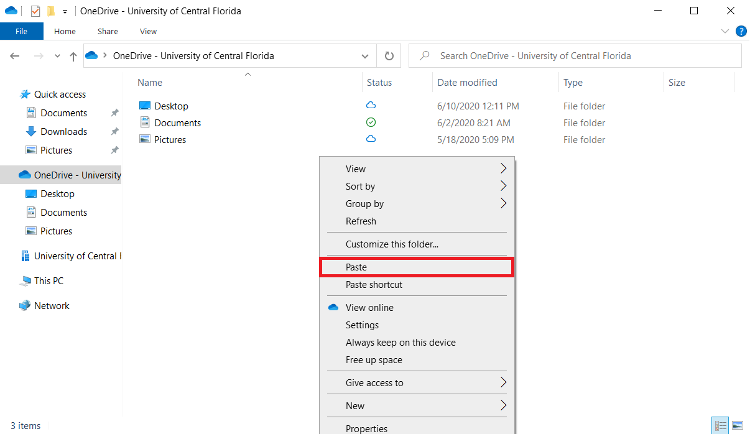The width and height of the screenshot is (750, 434).
Task: Click the Properties checkmark icon in the title bar
Action: [35, 11]
